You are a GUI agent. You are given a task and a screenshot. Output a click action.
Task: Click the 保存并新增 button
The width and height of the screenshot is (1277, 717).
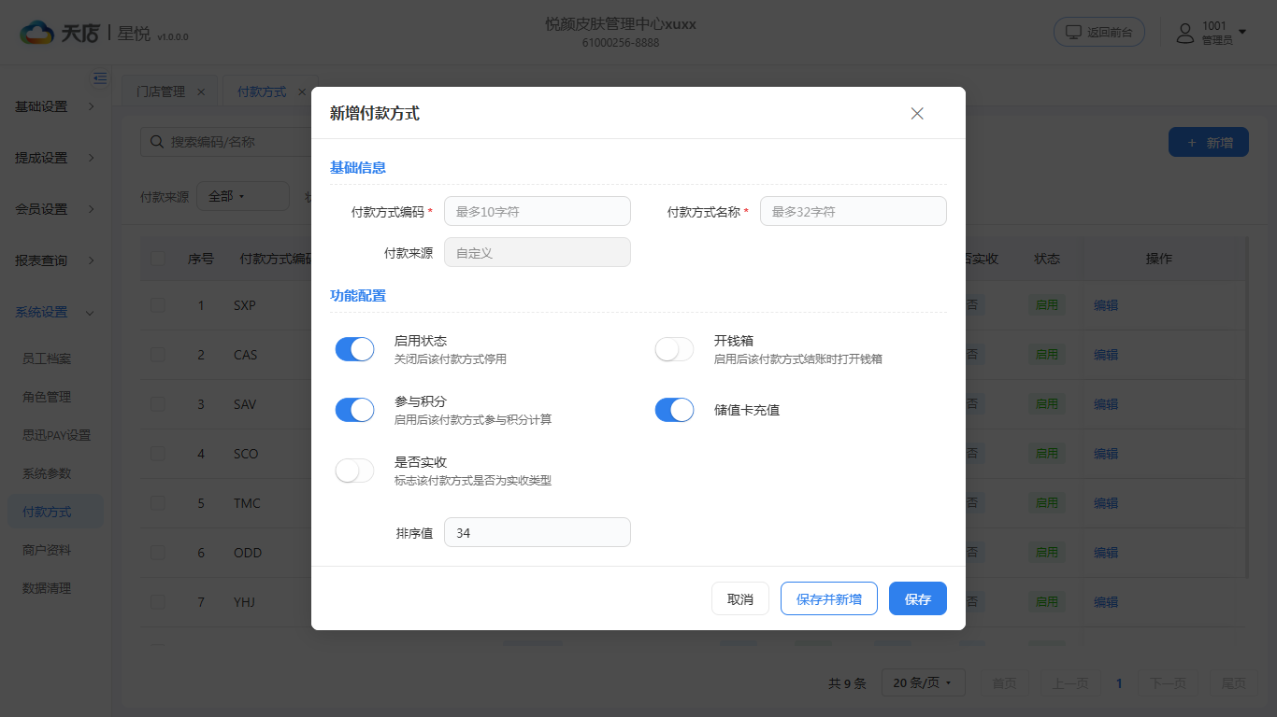pyautogui.click(x=829, y=599)
